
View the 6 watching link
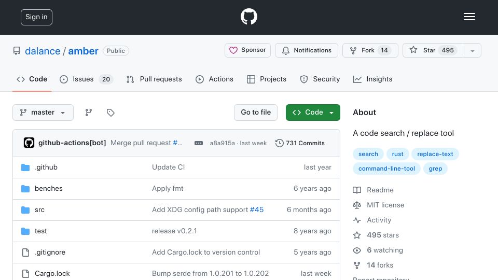(x=378, y=250)
